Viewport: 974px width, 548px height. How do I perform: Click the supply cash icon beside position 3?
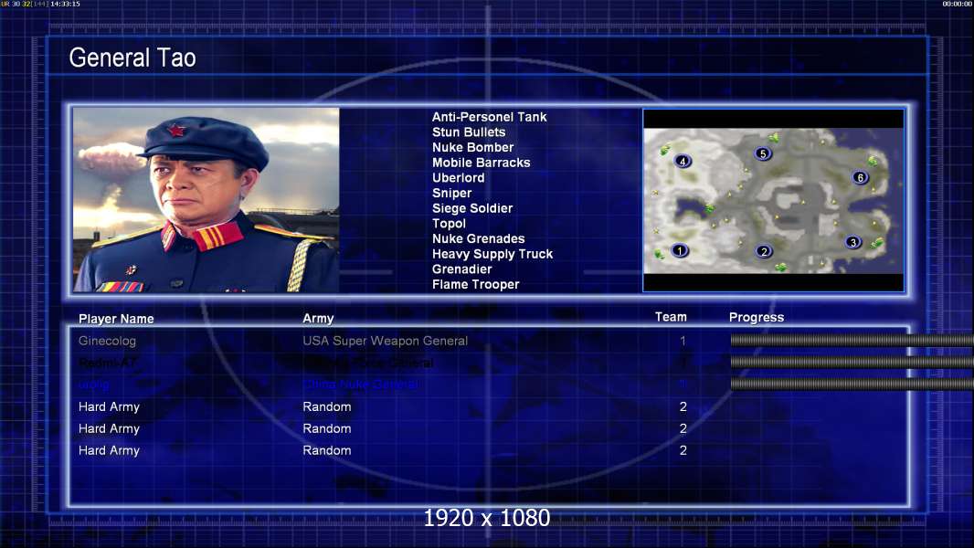point(876,243)
